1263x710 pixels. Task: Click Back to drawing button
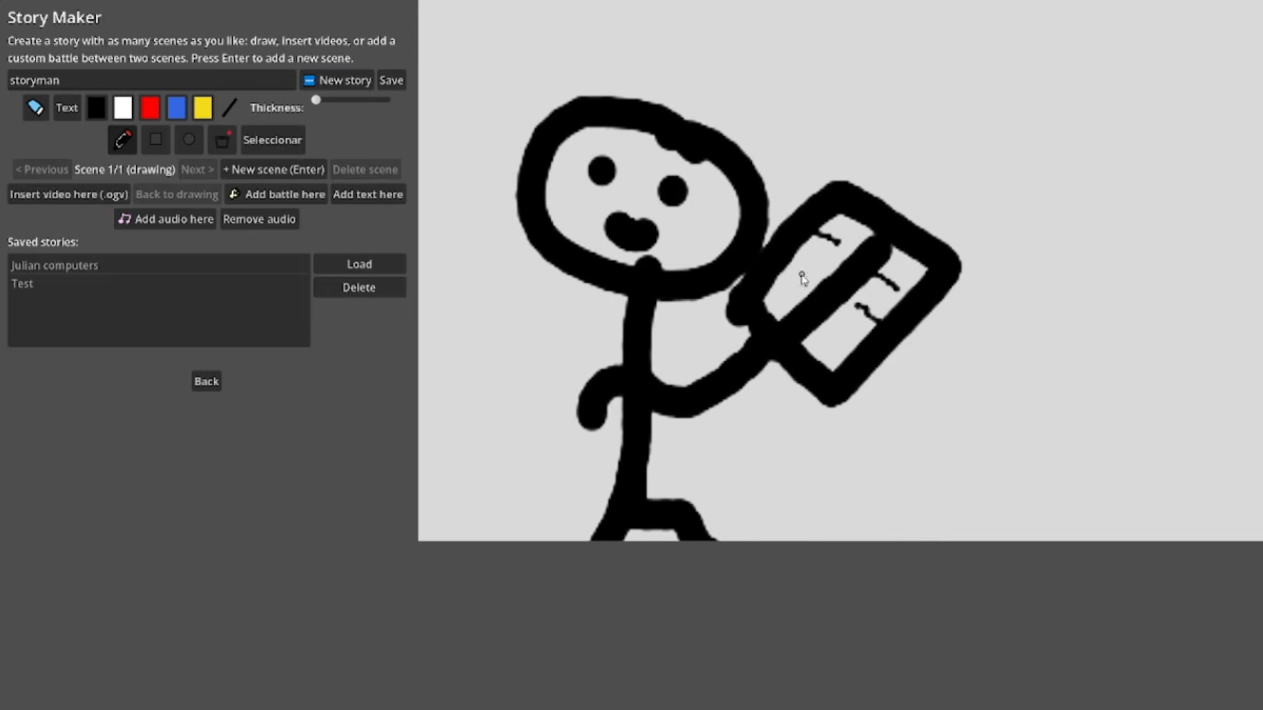click(x=177, y=195)
